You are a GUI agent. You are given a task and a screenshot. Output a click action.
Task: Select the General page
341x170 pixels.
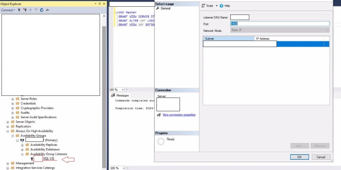point(165,8)
